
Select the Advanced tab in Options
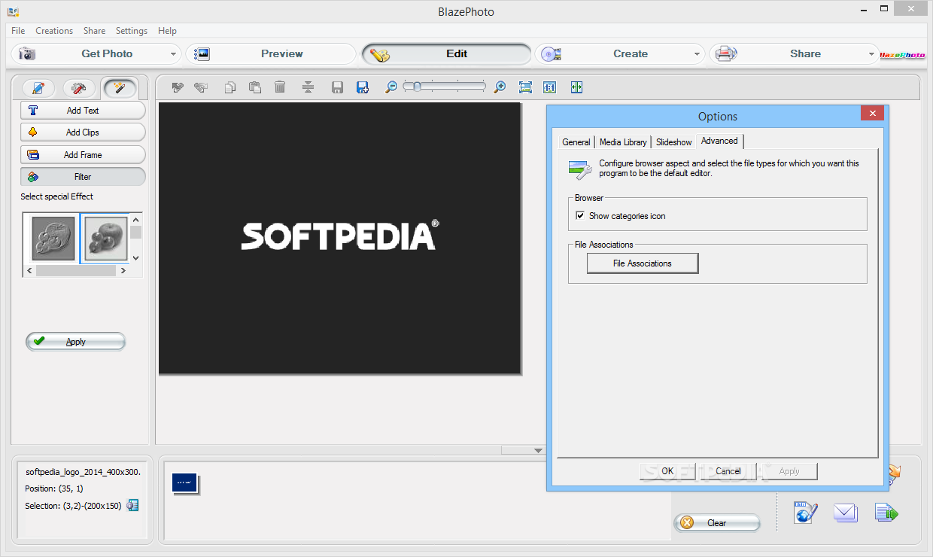(720, 141)
